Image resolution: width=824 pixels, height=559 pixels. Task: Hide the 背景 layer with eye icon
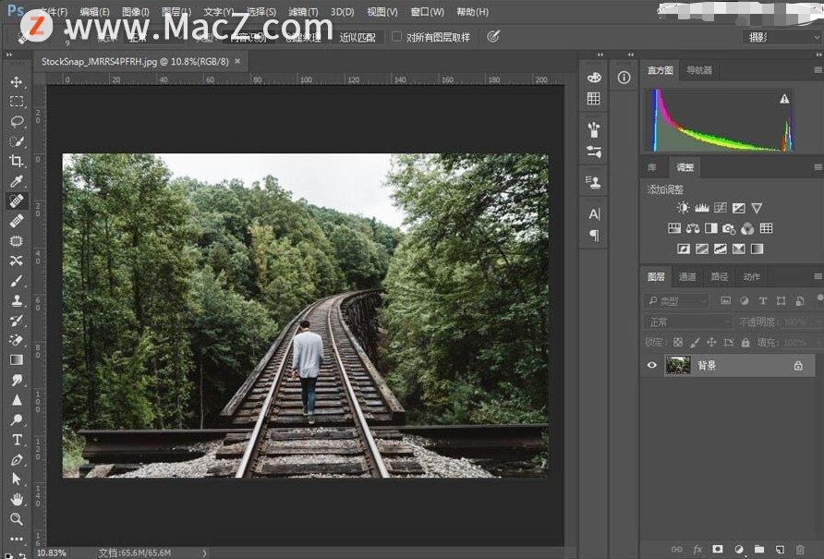pyautogui.click(x=651, y=365)
